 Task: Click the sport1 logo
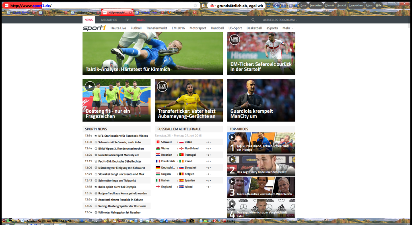pos(94,28)
